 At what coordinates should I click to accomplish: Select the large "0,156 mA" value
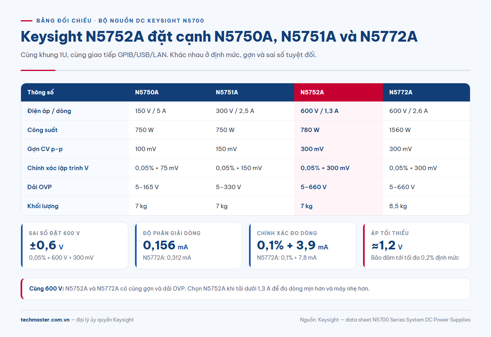pos(166,245)
